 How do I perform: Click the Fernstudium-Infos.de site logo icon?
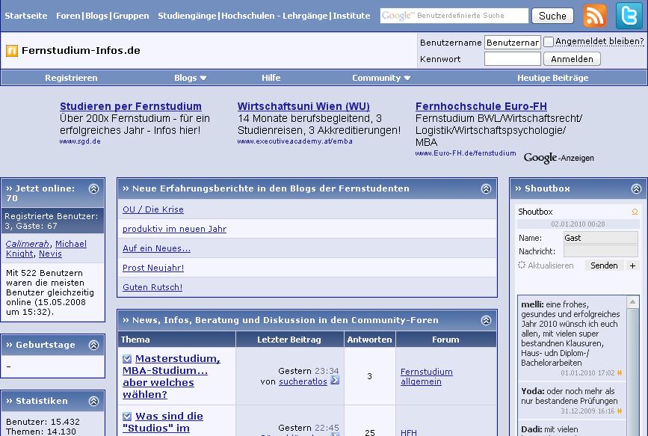point(12,51)
